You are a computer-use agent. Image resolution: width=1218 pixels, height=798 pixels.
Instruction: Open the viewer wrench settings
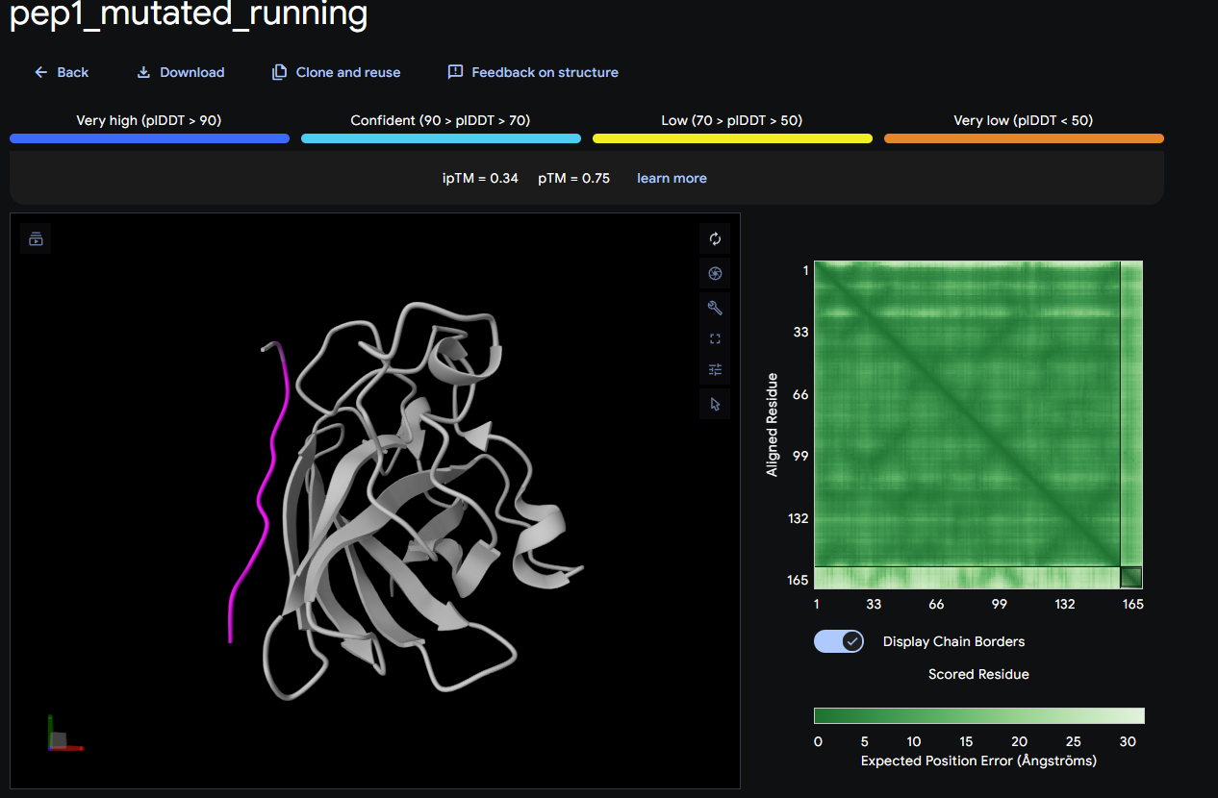[x=715, y=308]
